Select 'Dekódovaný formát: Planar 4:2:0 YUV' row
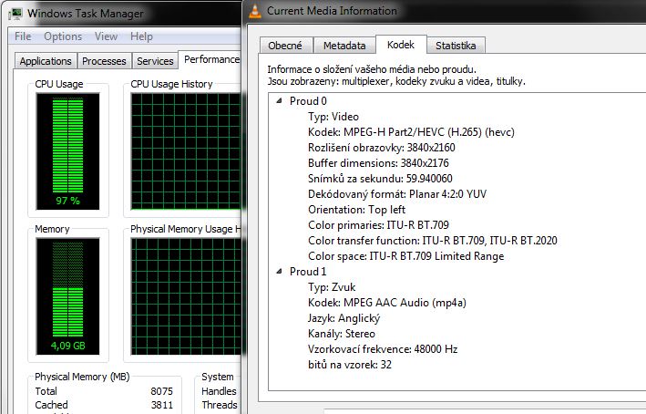 click(397, 194)
